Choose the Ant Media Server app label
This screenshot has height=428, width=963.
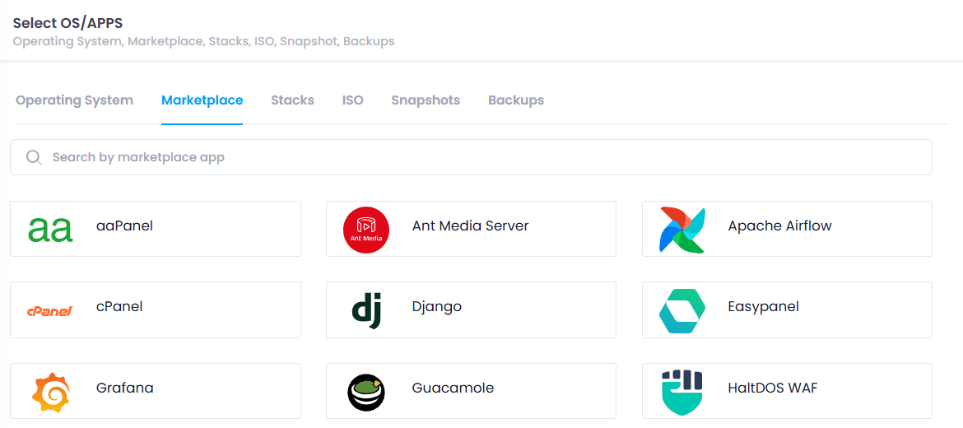tap(471, 226)
